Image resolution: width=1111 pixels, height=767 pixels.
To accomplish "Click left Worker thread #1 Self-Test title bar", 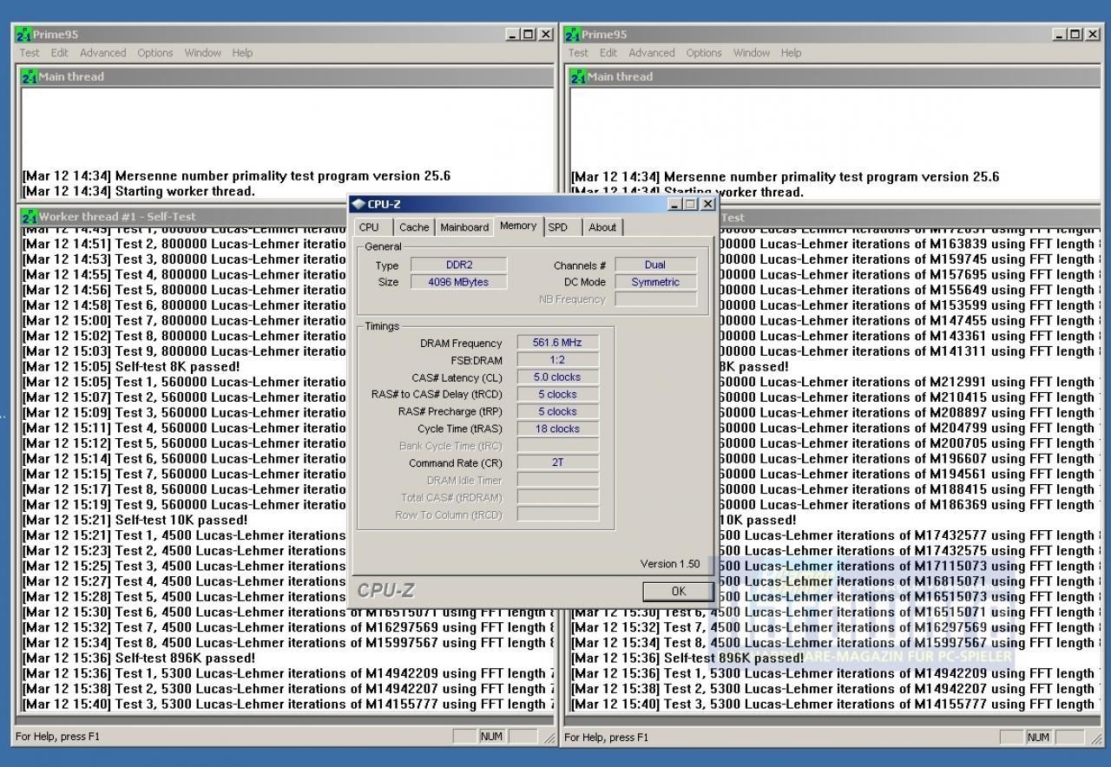I will [184, 217].
